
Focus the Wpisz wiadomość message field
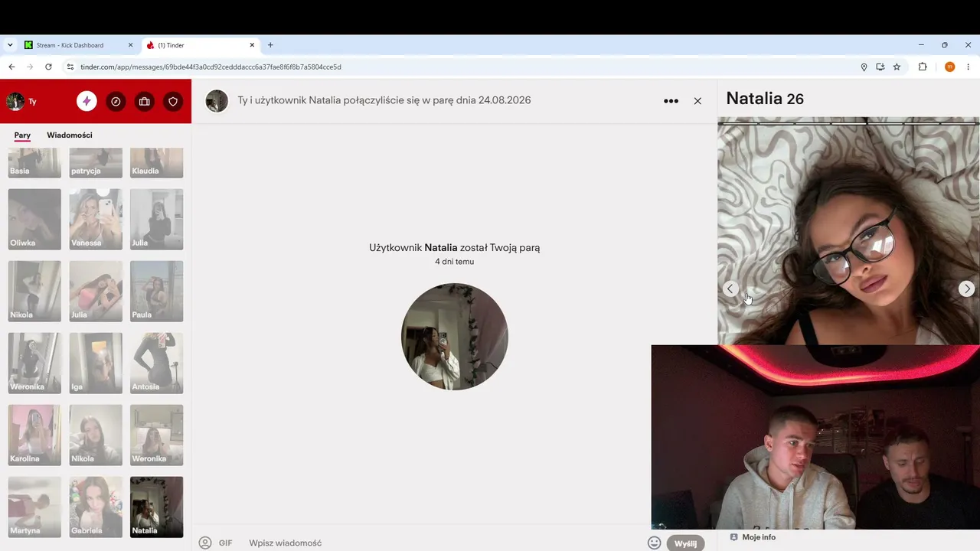(444, 543)
